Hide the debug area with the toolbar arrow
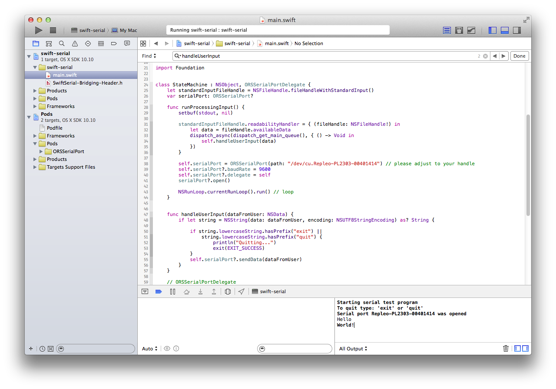 (145, 291)
